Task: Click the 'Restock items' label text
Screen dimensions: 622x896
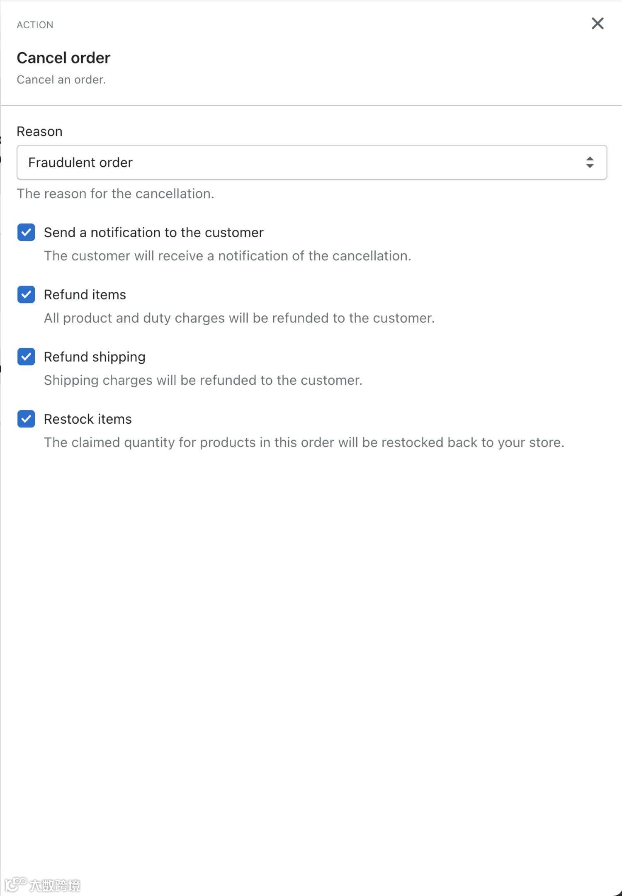Action: click(x=87, y=419)
